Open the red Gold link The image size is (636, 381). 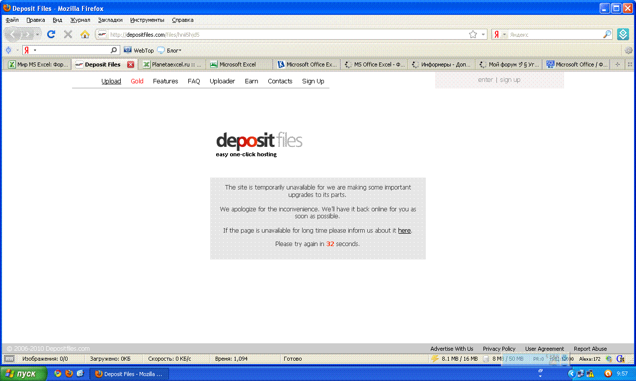click(x=137, y=81)
